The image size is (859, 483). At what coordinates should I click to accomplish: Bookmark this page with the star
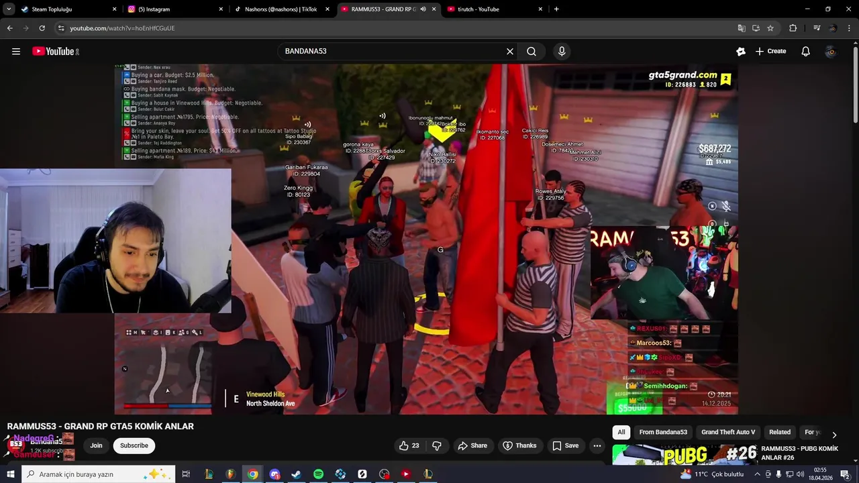point(770,28)
